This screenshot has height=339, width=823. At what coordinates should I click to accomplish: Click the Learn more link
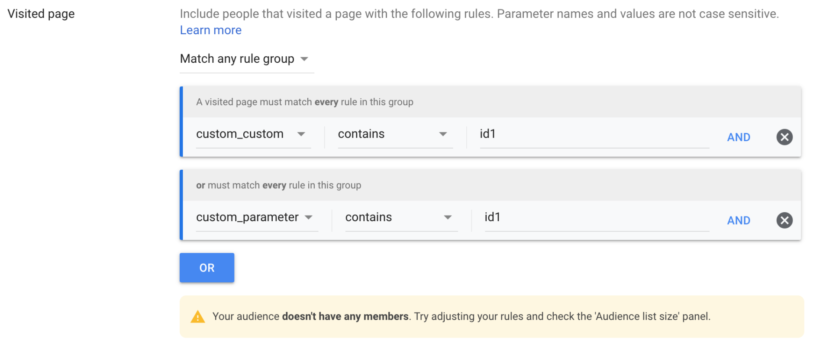click(x=211, y=30)
